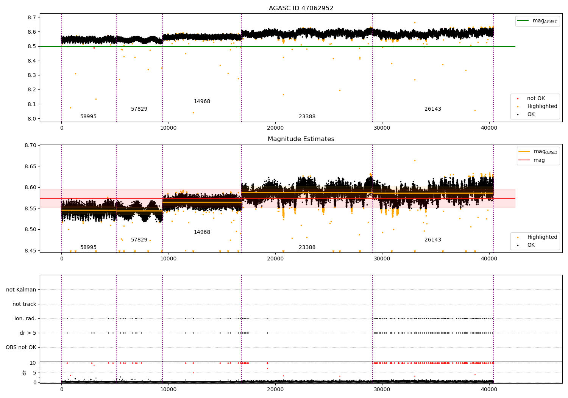Click the green mag AGASC line in the top plot
Image resolution: width=568 pixels, height=398 pixels.
[x=278, y=47]
